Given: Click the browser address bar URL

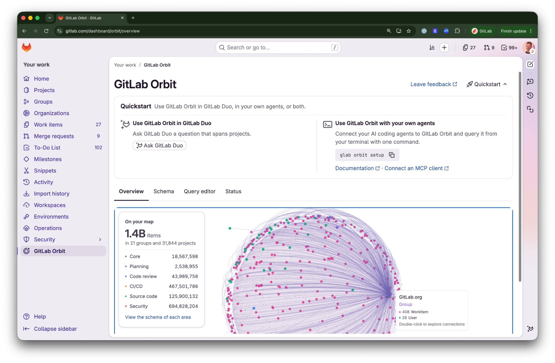Looking at the screenshot, I should coord(102,31).
